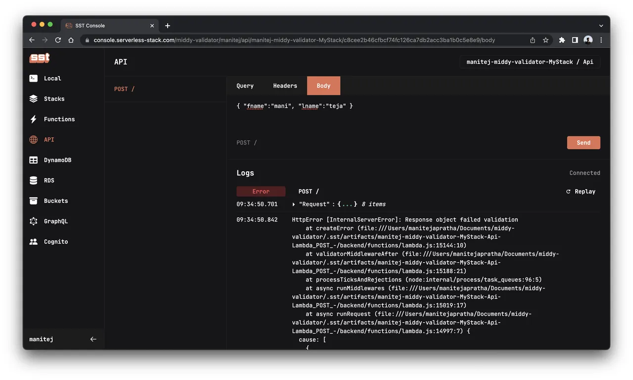Image resolution: width=633 pixels, height=380 pixels.
Task: Click the browser back arrow
Action: [32, 40]
